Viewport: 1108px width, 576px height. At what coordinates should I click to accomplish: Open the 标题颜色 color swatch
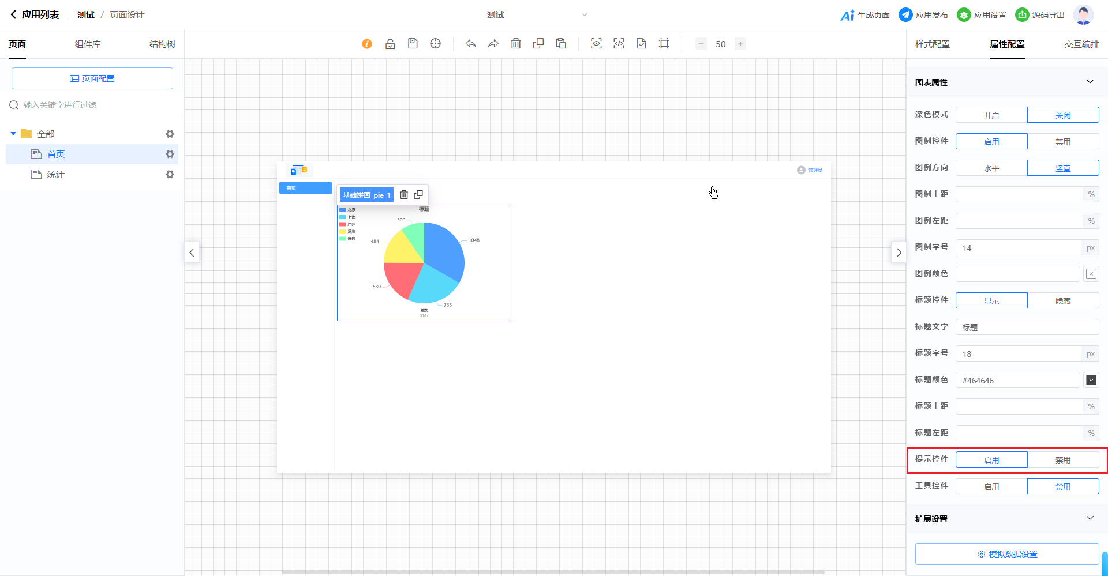tap(1091, 380)
